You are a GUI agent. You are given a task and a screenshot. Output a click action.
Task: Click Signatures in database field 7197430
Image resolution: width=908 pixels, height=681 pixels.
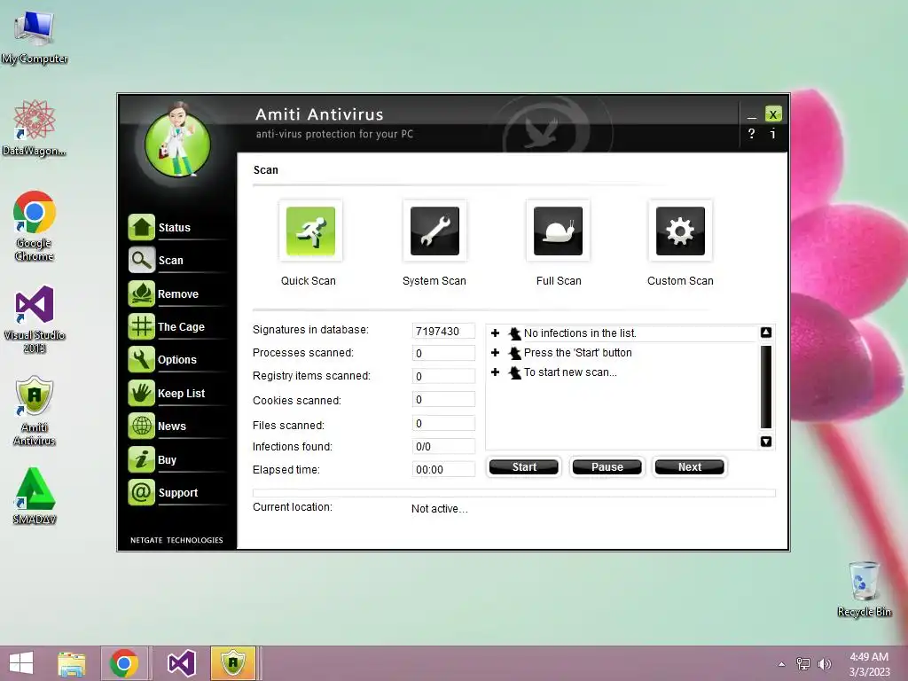[x=443, y=331]
